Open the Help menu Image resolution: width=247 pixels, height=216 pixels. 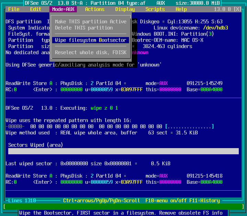[181, 9]
